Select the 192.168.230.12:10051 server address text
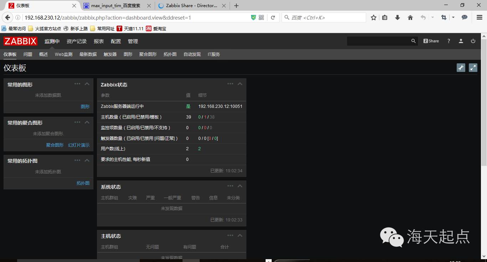 tap(220, 106)
